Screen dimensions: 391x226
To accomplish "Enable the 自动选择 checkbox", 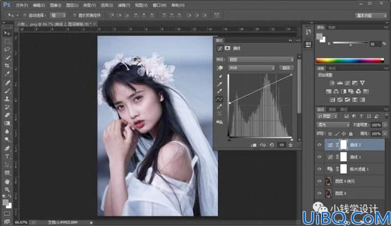I will [25, 15].
